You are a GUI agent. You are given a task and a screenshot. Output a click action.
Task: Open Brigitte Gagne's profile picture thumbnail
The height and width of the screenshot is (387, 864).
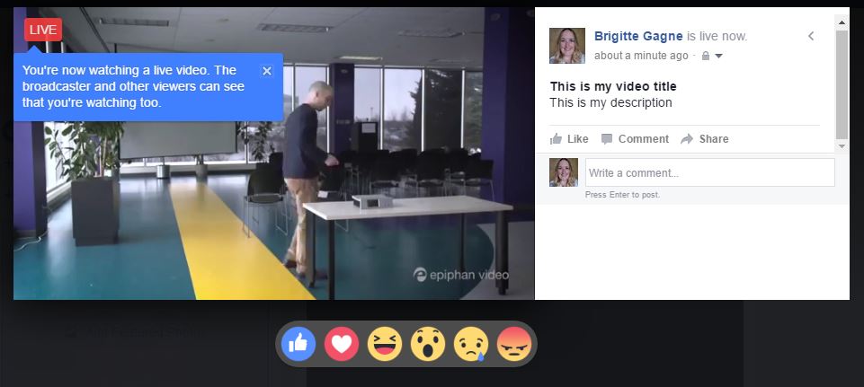point(567,46)
